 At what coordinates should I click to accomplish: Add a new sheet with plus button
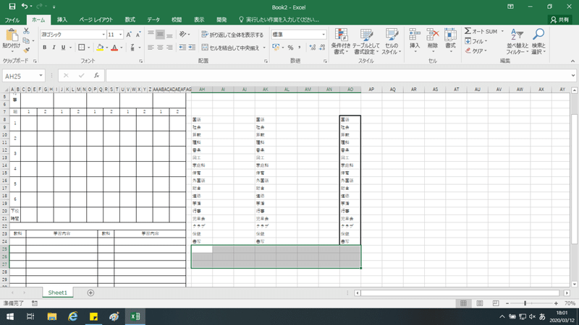(90, 292)
